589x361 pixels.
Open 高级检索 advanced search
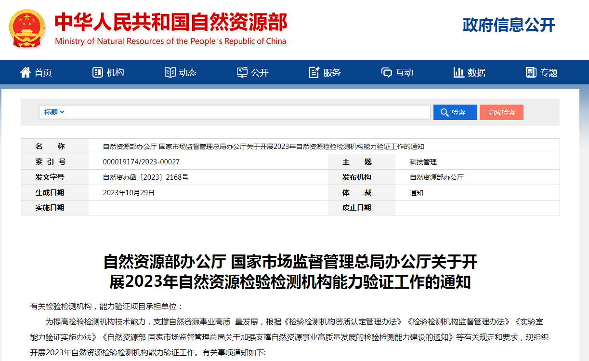[x=501, y=112]
